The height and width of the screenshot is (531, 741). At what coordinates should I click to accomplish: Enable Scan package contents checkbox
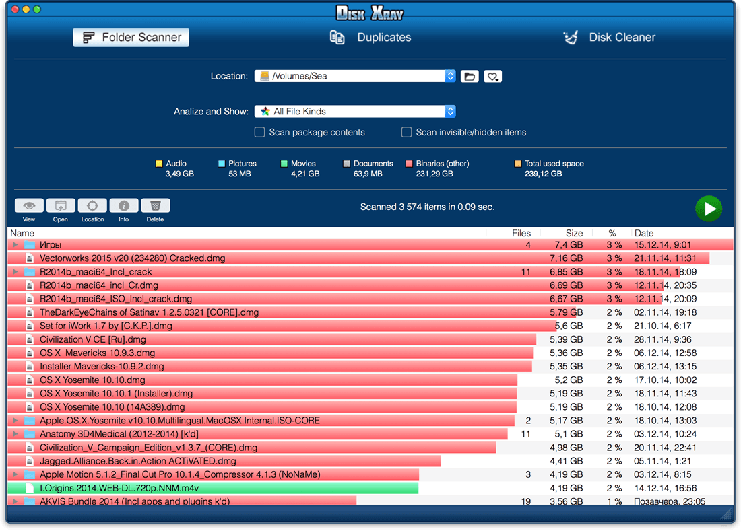[x=259, y=132]
